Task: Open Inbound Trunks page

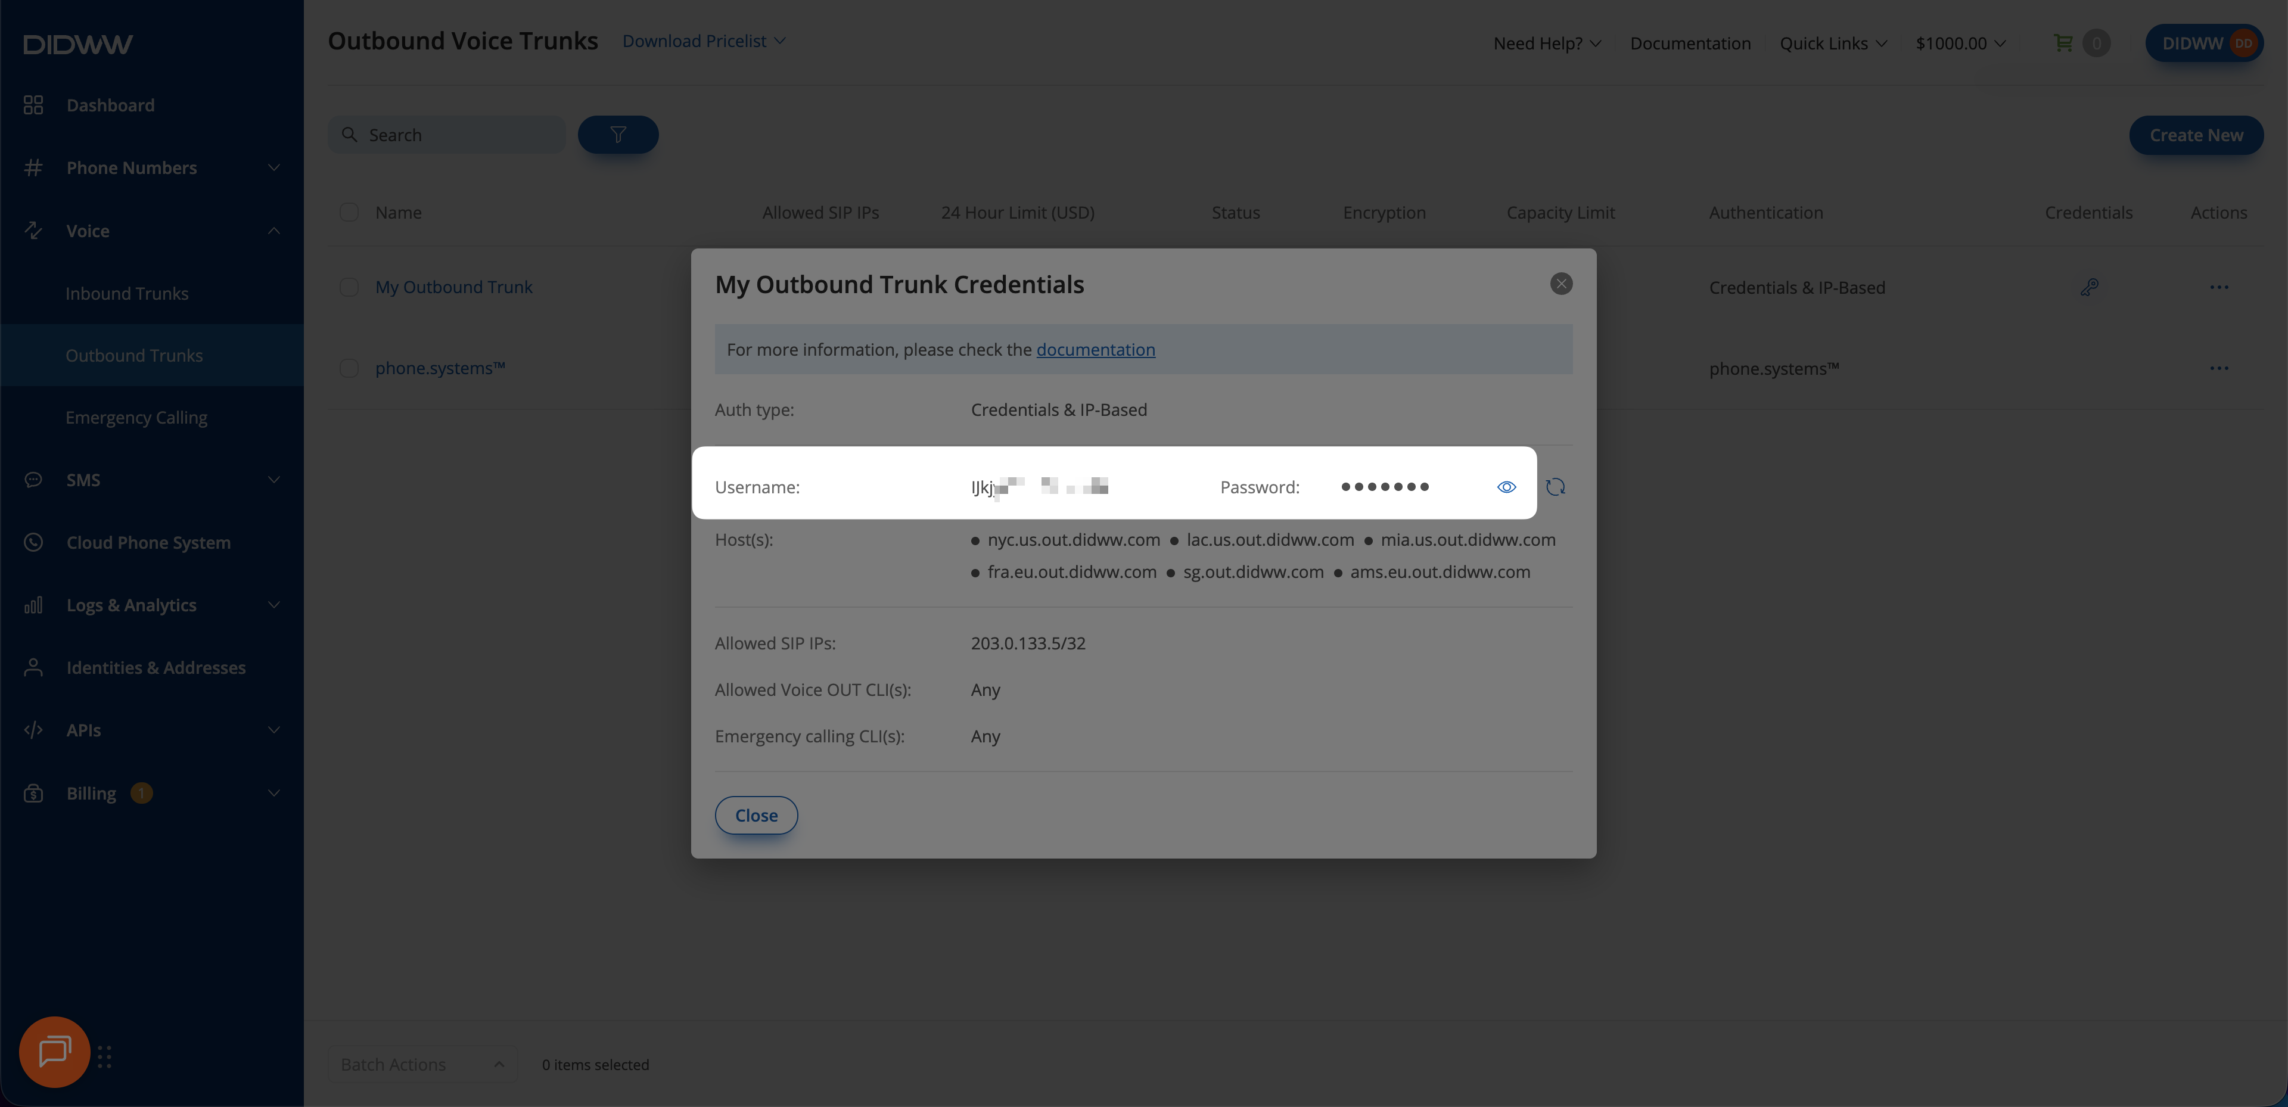Action: pos(127,293)
